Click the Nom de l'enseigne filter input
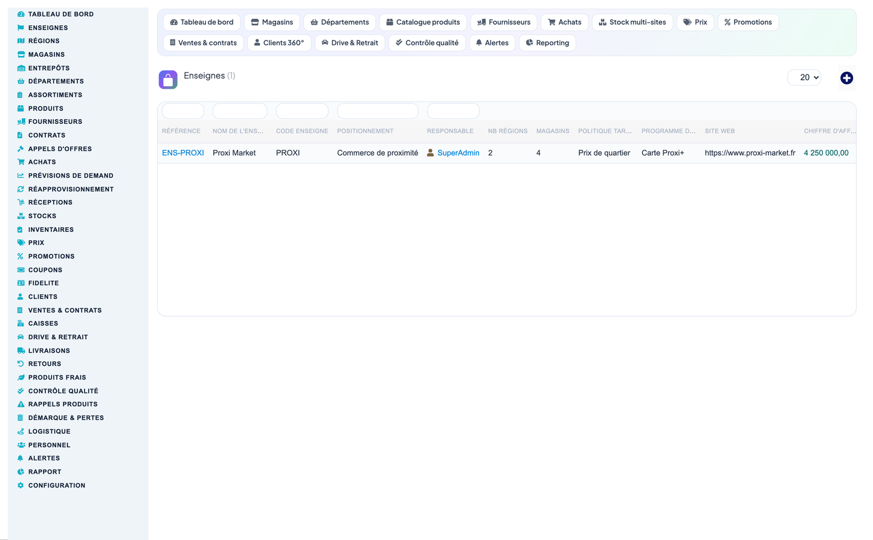873x540 pixels. coord(240,111)
